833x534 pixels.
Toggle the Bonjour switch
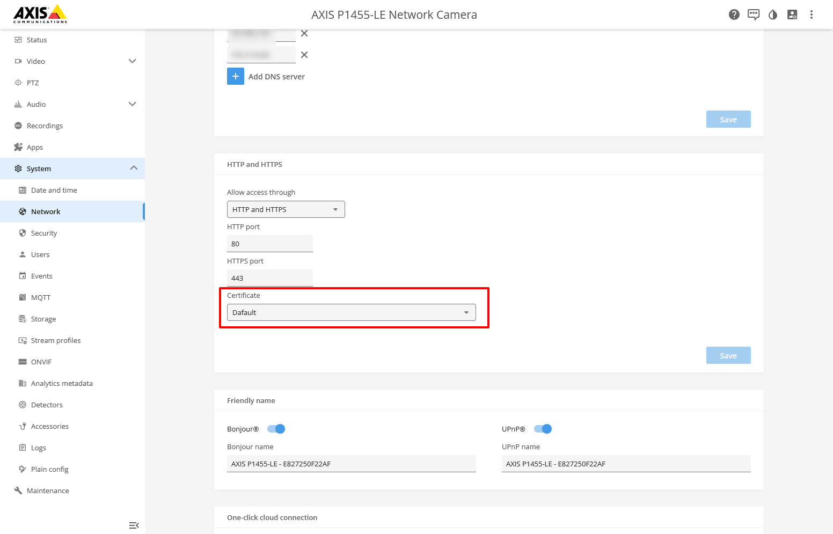(276, 429)
